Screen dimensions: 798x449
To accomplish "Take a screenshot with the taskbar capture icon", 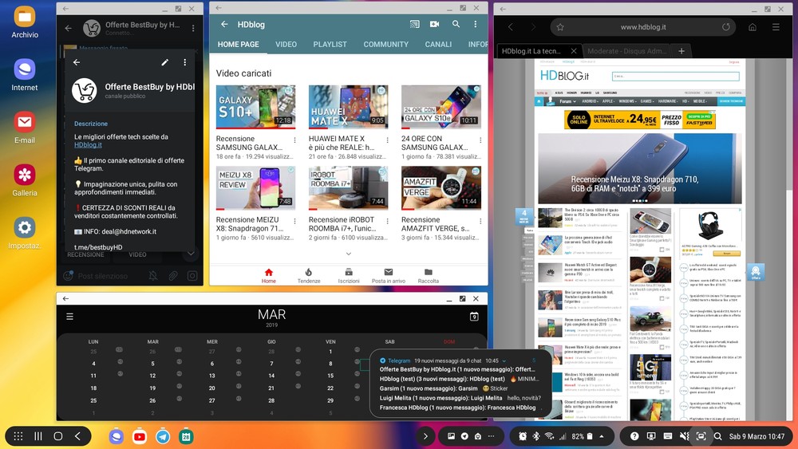I will point(701,436).
